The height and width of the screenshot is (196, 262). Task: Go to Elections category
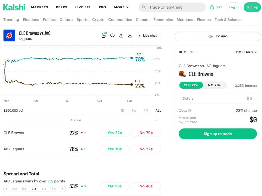click(31, 20)
